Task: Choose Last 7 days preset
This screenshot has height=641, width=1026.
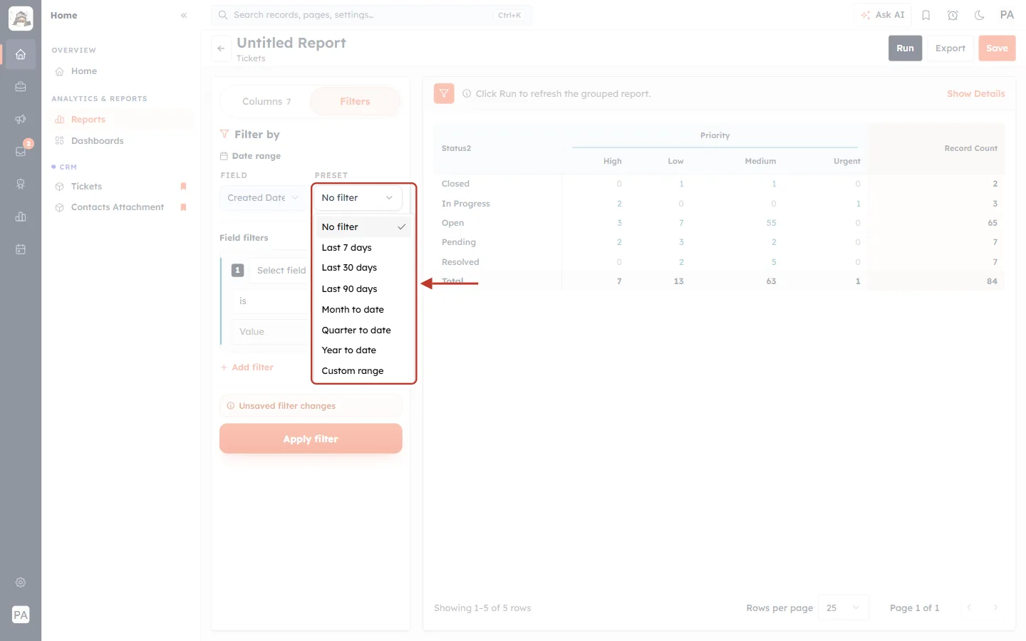Action: tap(364, 247)
